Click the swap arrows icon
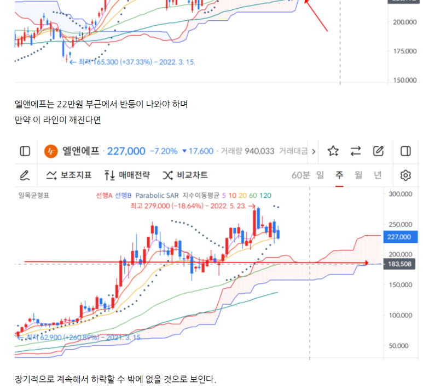The height and width of the screenshot is (388, 423). [x=356, y=151]
